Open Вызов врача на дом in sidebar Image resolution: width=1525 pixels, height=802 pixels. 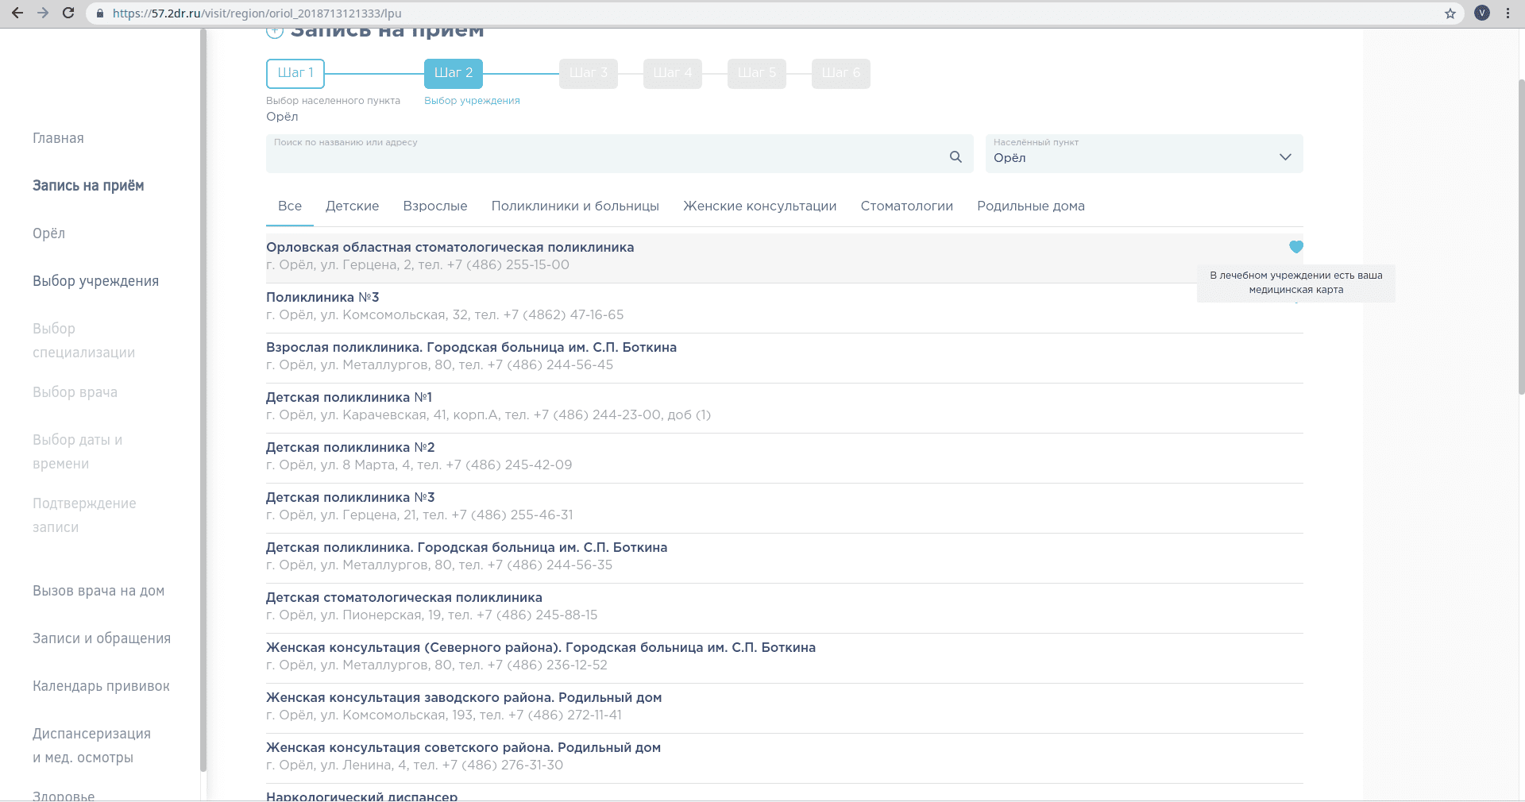click(x=98, y=591)
